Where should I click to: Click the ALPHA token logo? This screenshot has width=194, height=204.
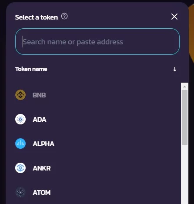click(20, 144)
